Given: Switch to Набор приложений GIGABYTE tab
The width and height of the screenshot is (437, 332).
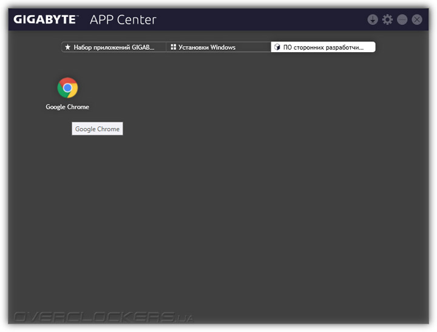Looking at the screenshot, I should click(113, 47).
